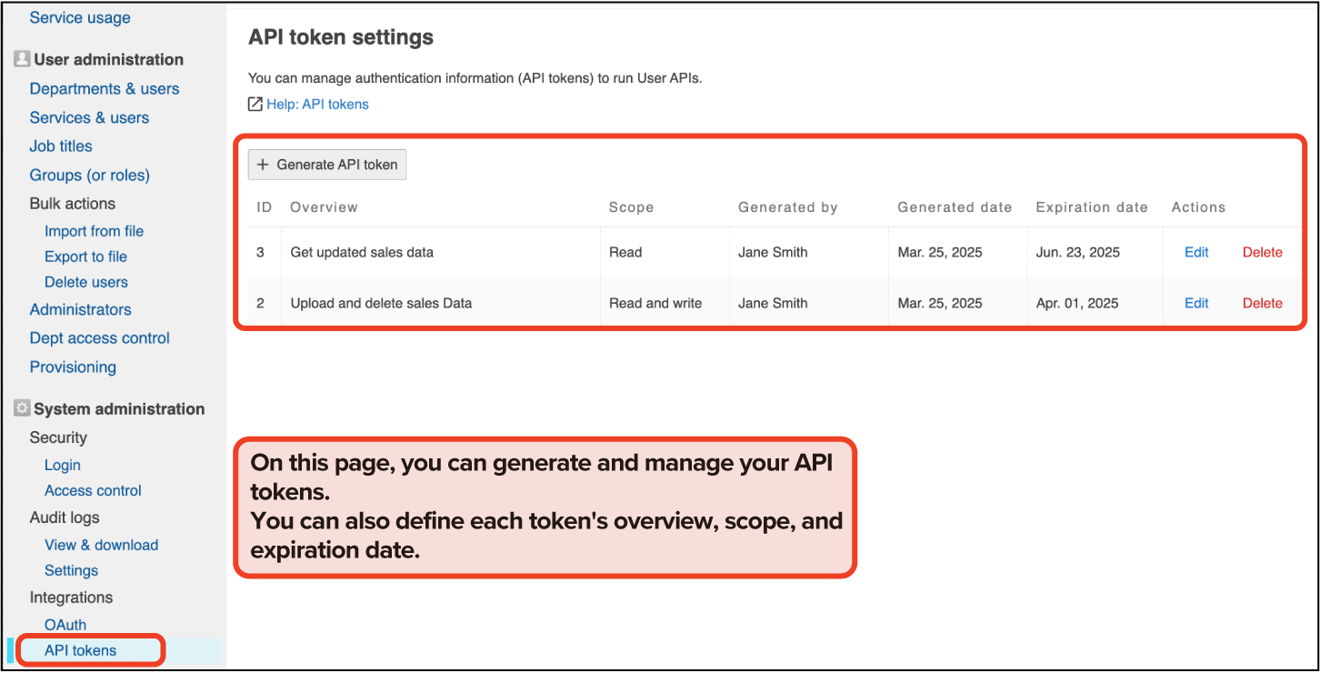Click the User administration person icon
The height and width of the screenshot is (673, 1320).
[x=22, y=59]
